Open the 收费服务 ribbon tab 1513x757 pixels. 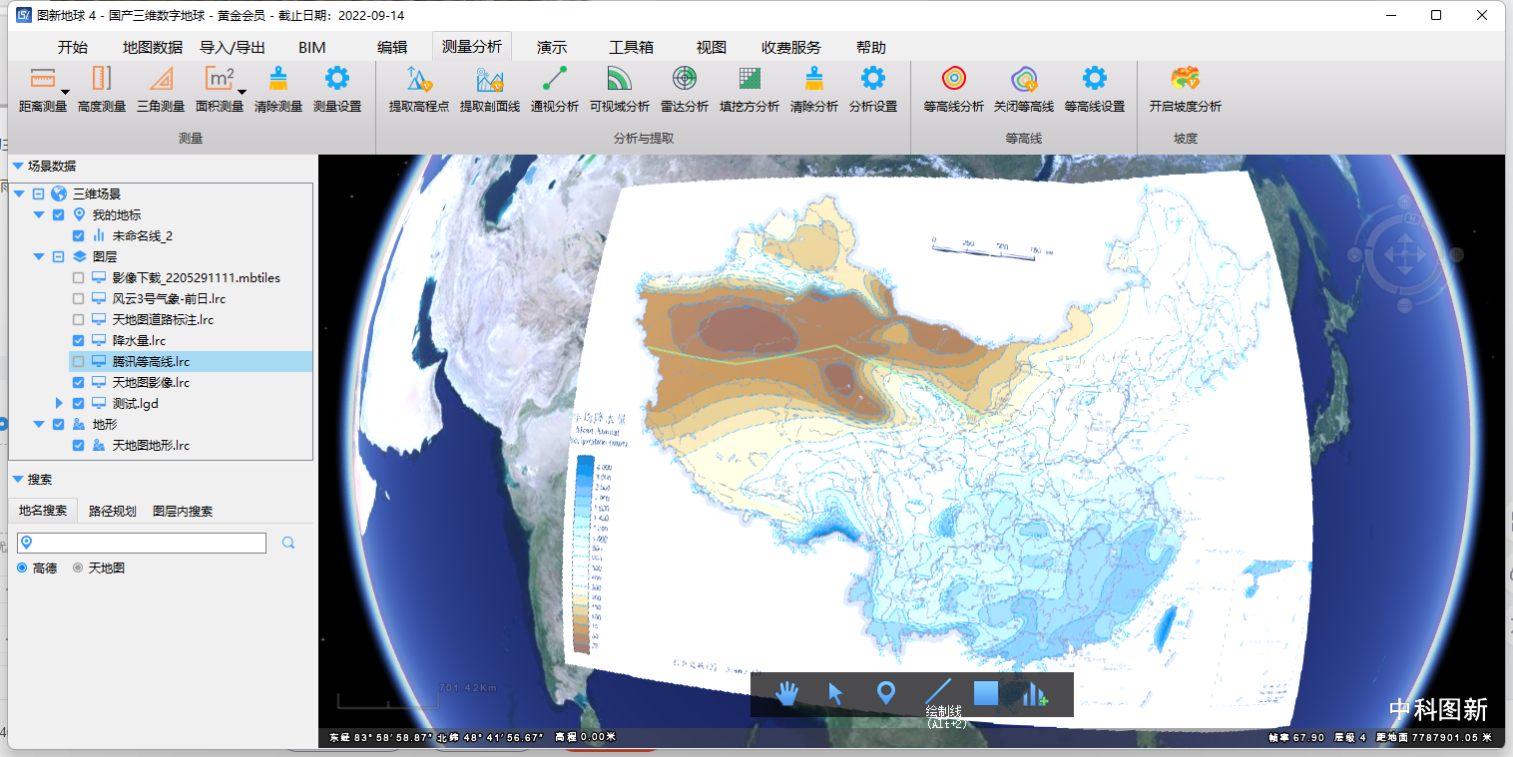coord(791,47)
